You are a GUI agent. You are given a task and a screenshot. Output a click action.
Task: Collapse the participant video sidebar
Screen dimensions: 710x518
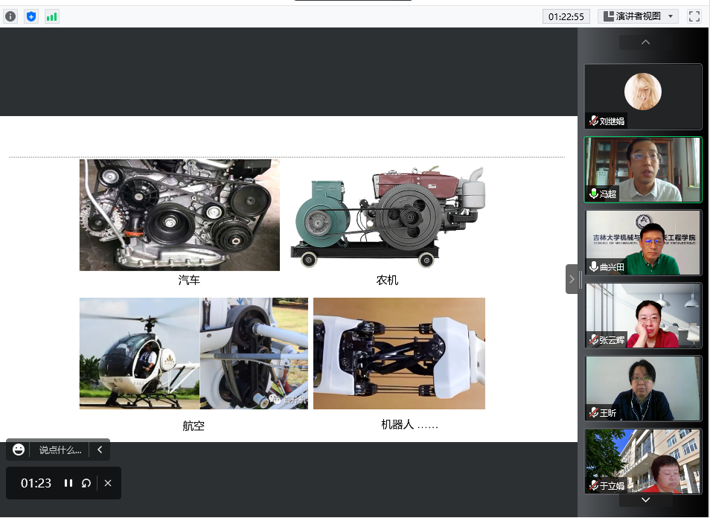click(572, 279)
